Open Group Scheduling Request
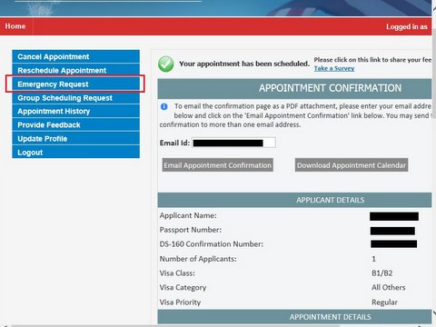The image size is (436, 327). pyautogui.click(x=75, y=98)
